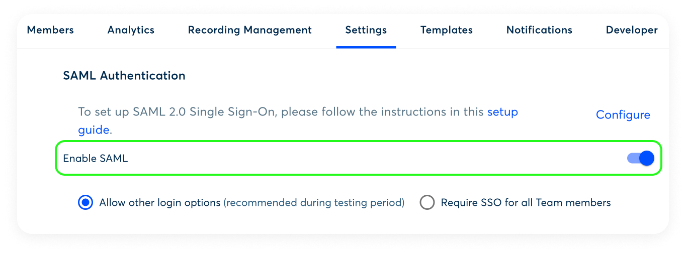Click the blue underline beneath the Settings tab
Screen dimensions: 686x254
click(x=366, y=47)
